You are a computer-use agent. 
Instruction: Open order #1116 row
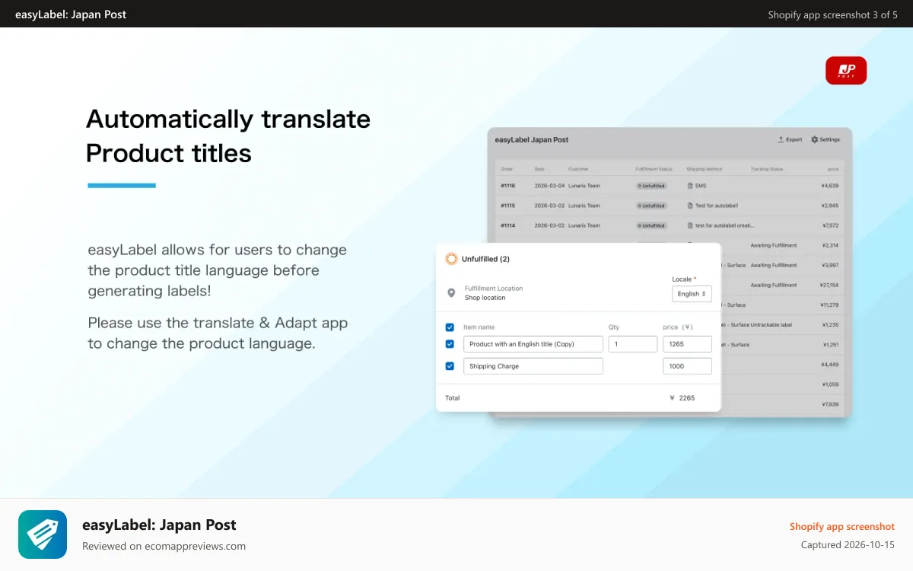click(670, 186)
